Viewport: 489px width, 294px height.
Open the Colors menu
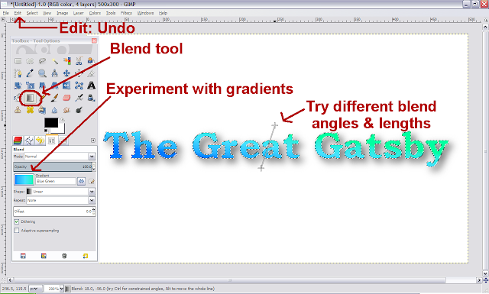95,13
